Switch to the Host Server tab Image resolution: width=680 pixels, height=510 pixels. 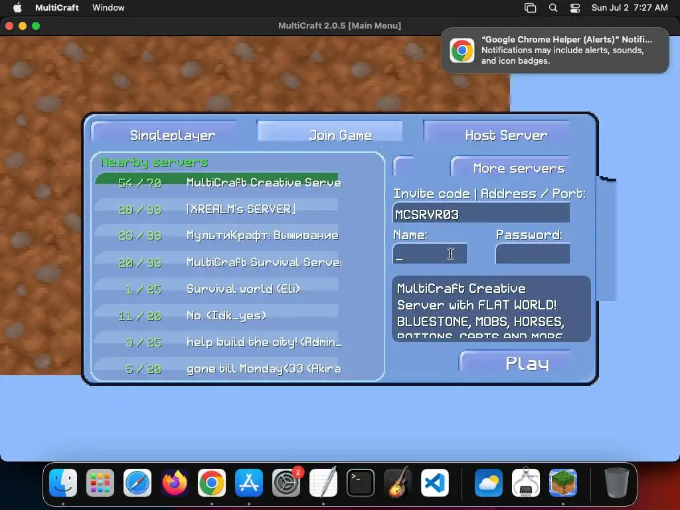pos(496,132)
